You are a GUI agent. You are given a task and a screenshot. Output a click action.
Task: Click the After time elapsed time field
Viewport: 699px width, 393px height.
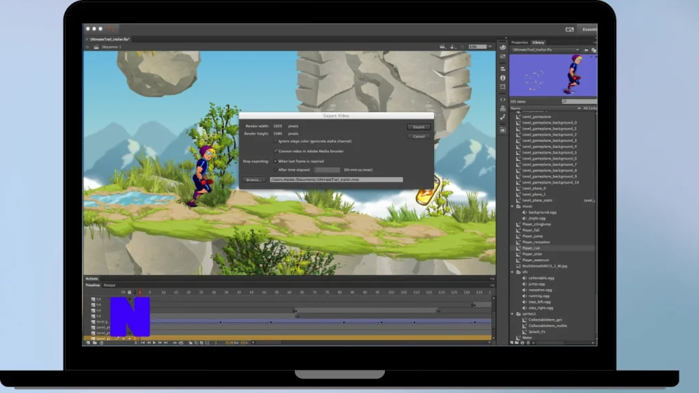pos(327,170)
